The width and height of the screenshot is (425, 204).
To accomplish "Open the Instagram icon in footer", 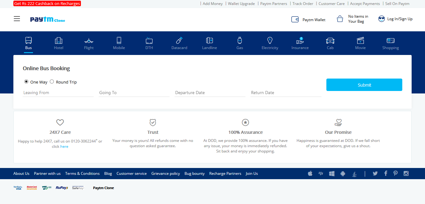I will point(406,173).
